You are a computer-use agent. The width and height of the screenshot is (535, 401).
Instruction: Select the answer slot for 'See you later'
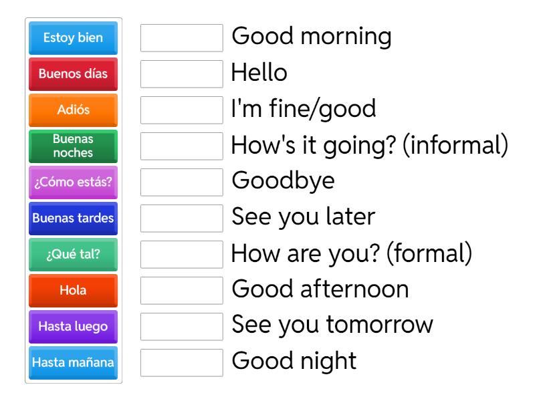pos(182,219)
